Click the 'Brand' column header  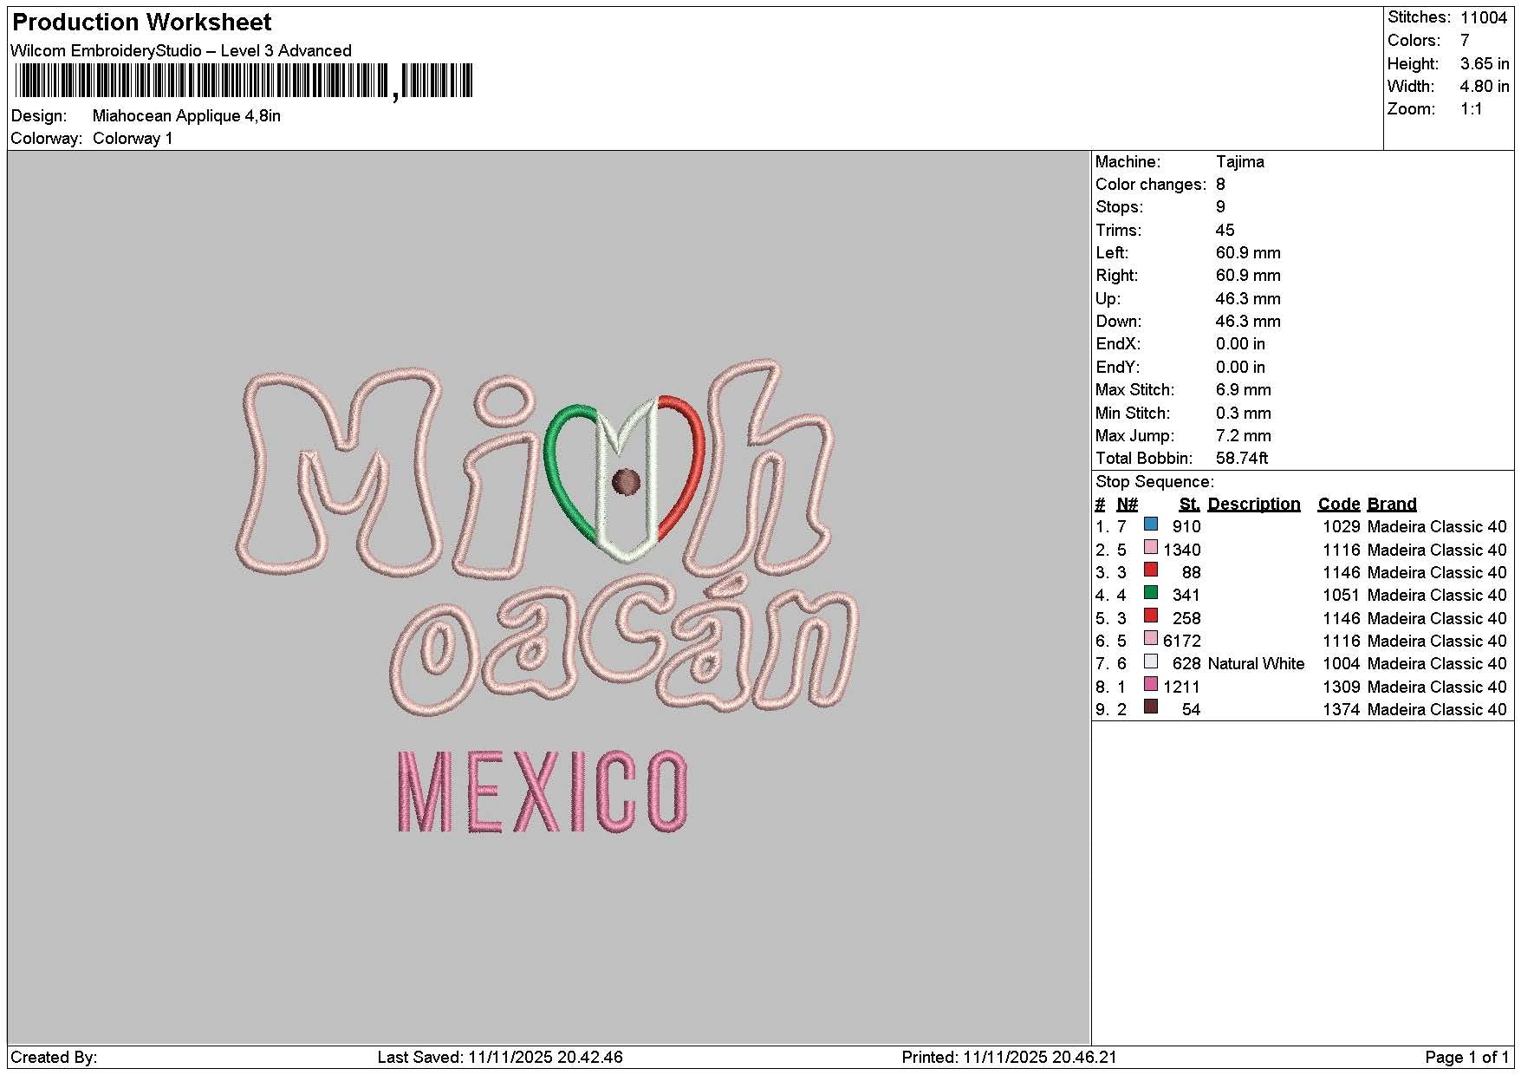1392,504
